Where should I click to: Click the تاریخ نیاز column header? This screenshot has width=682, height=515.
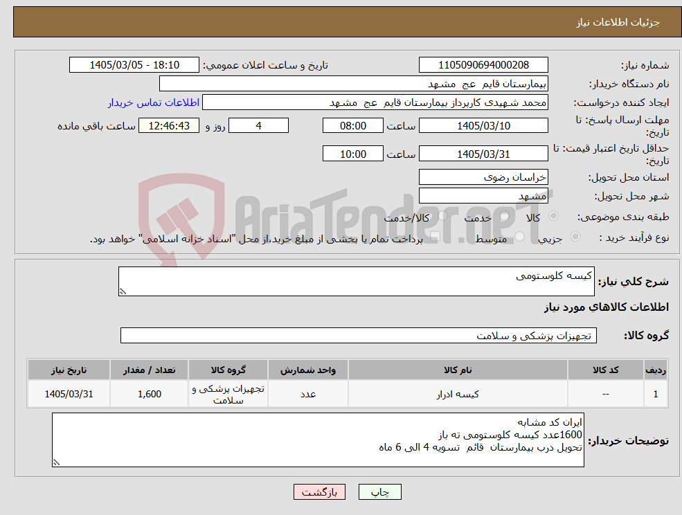(69, 370)
